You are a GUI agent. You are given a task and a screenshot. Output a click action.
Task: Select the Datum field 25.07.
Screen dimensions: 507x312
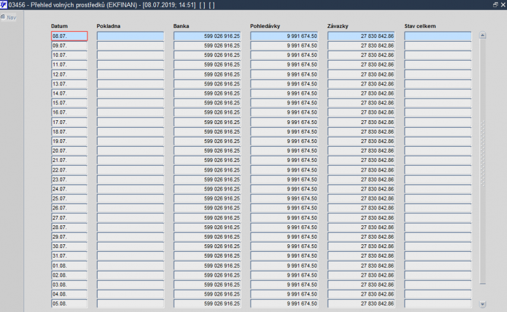(x=69, y=199)
